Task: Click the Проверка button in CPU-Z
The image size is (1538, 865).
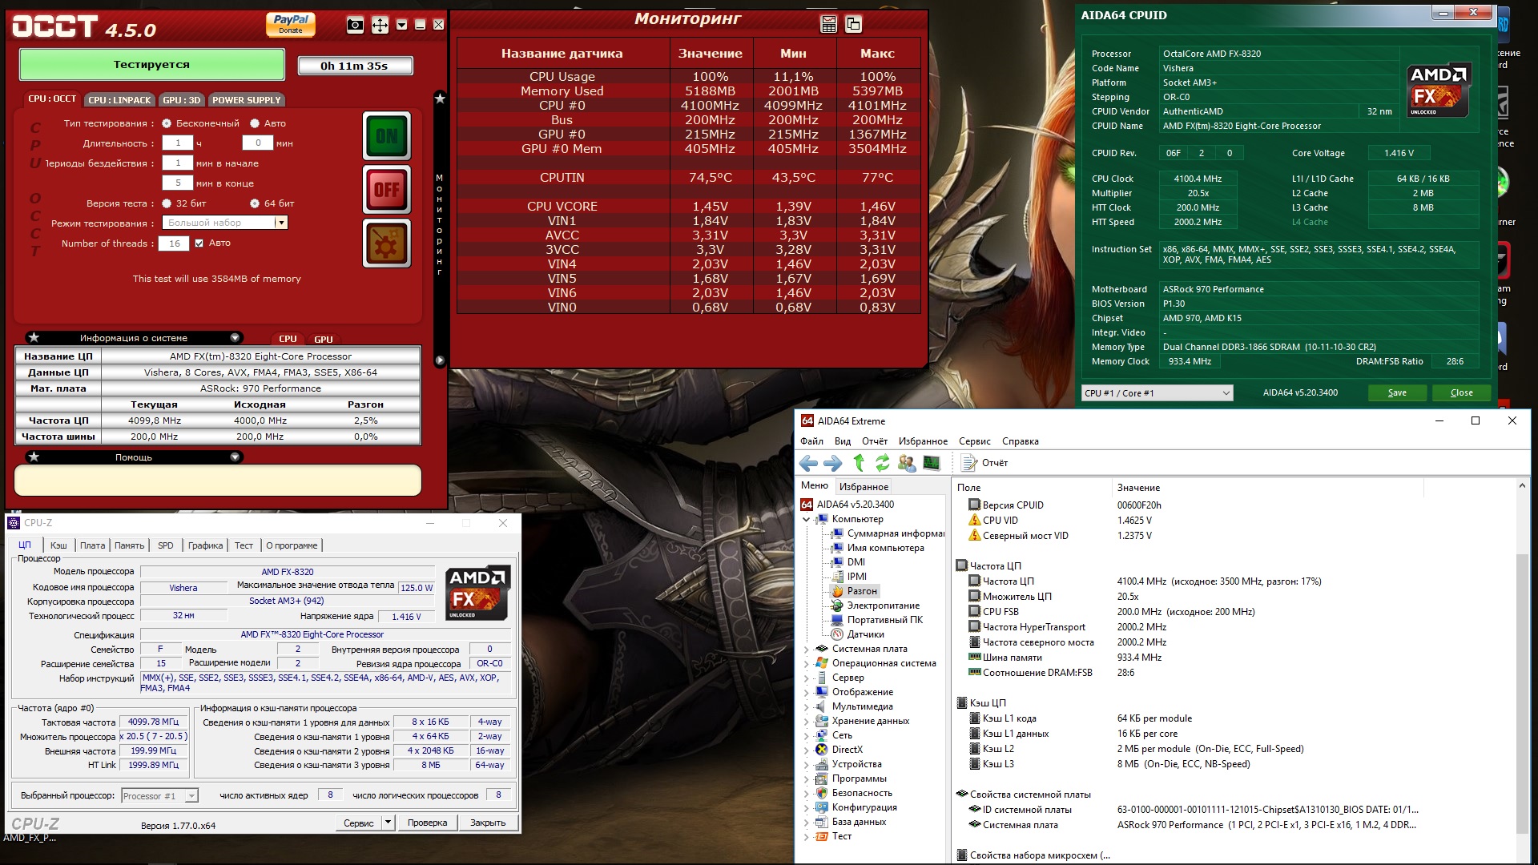Action: [x=427, y=823]
